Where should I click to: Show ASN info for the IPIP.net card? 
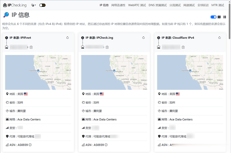30,145
